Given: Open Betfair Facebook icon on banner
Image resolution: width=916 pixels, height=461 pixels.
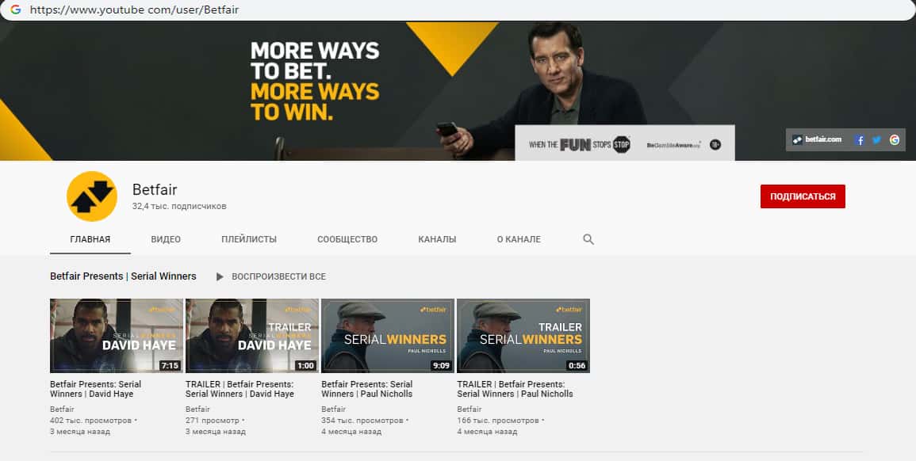Looking at the screenshot, I should pos(860,140).
